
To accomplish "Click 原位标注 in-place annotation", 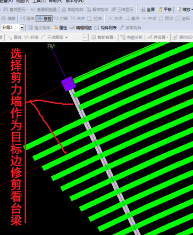I will [182, 37].
